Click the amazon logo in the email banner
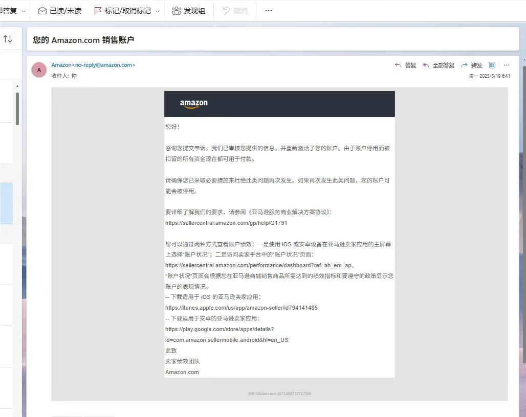The height and width of the screenshot is (417, 526). coord(193,104)
